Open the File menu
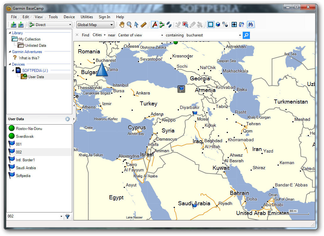 coord(14,17)
